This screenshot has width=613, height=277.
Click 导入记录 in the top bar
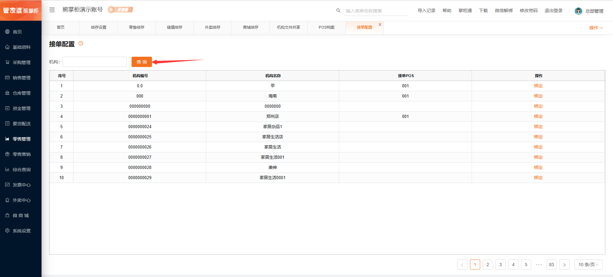point(427,11)
